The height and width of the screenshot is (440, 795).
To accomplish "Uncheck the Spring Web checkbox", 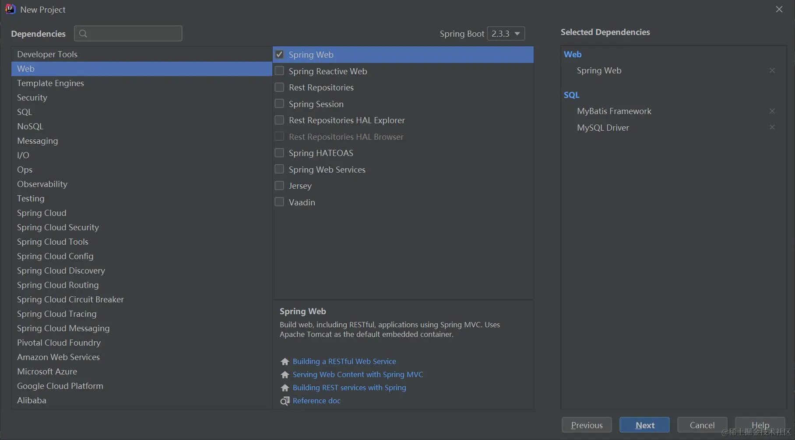I will point(279,55).
